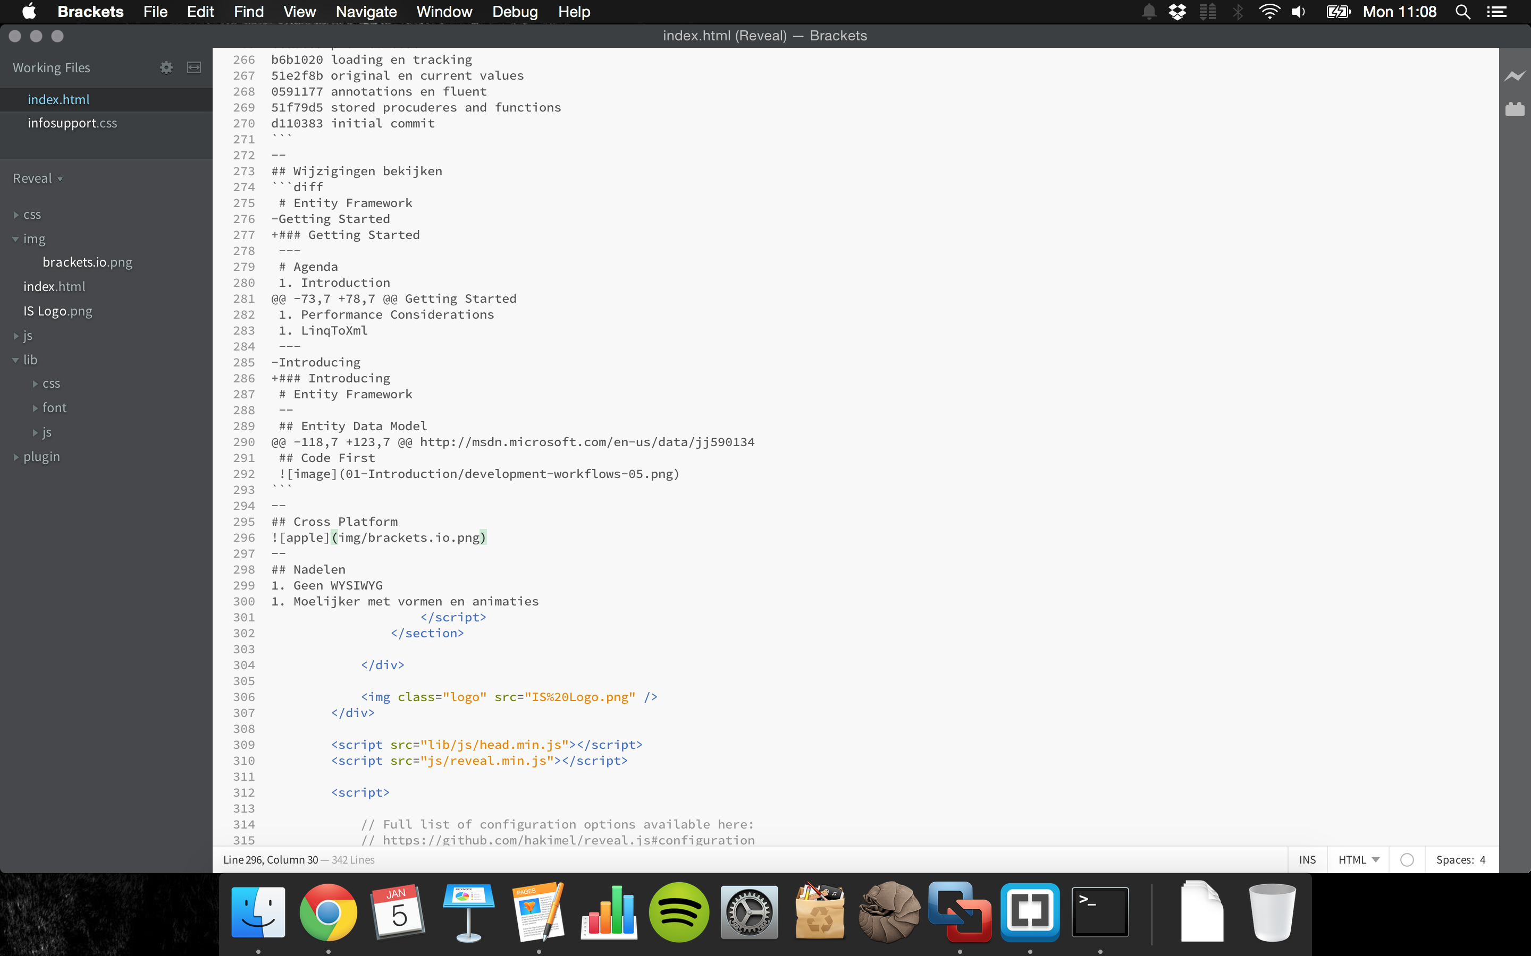Click code line '## Cross Platform'
This screenshot has height=956, width=1531.
(335, 522)
